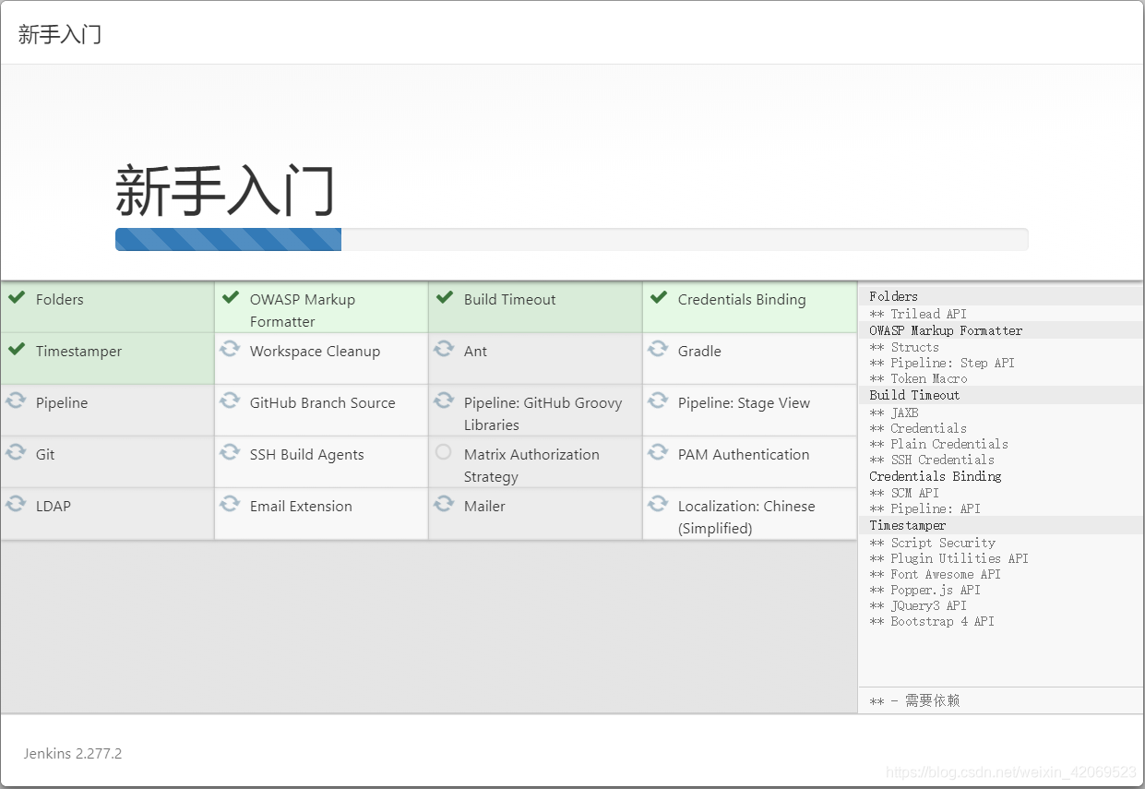Click the Pipeline: Step API log entry
The image size is (1145, 789).
pyautogui.click(x=942, y=363)
